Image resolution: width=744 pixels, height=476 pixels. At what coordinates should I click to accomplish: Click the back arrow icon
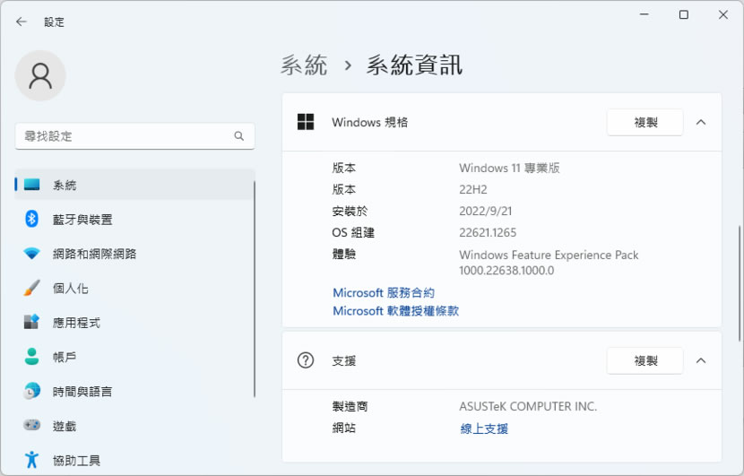(x=22, y=22)
